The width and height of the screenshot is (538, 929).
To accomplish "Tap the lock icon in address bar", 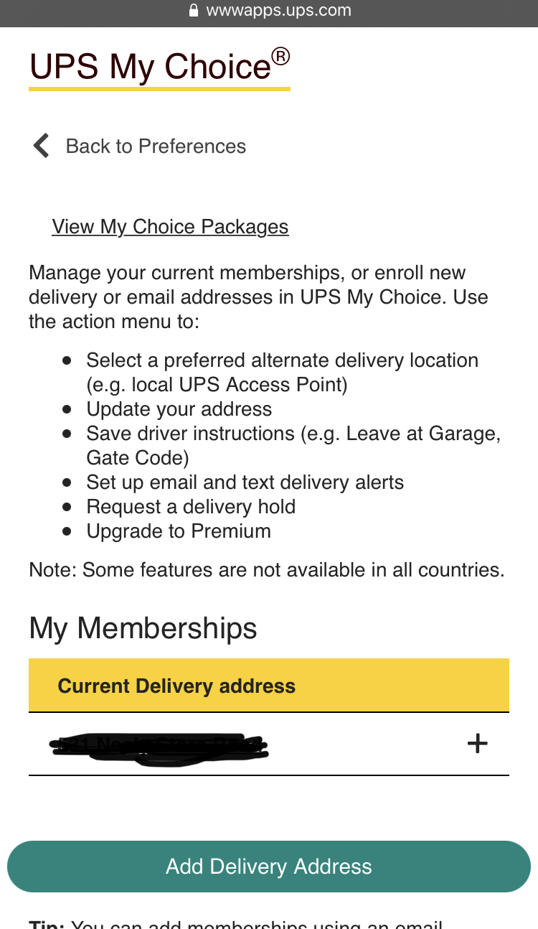I will [193, 11].
